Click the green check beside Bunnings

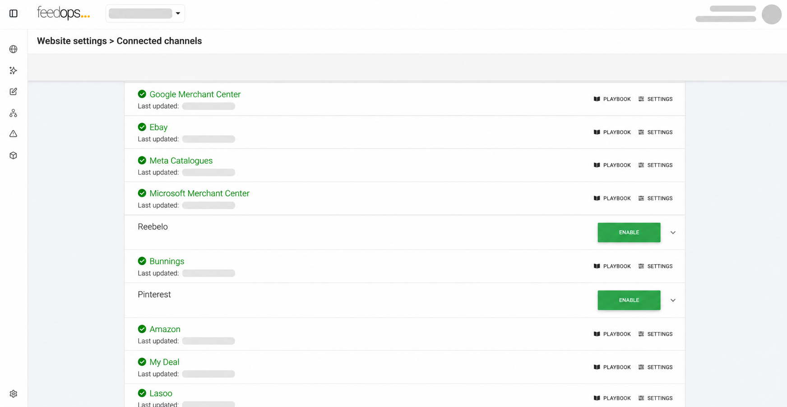142,261
